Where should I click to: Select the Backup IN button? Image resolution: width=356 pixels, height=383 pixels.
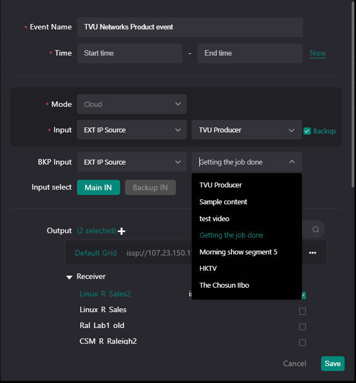(150, 187)
